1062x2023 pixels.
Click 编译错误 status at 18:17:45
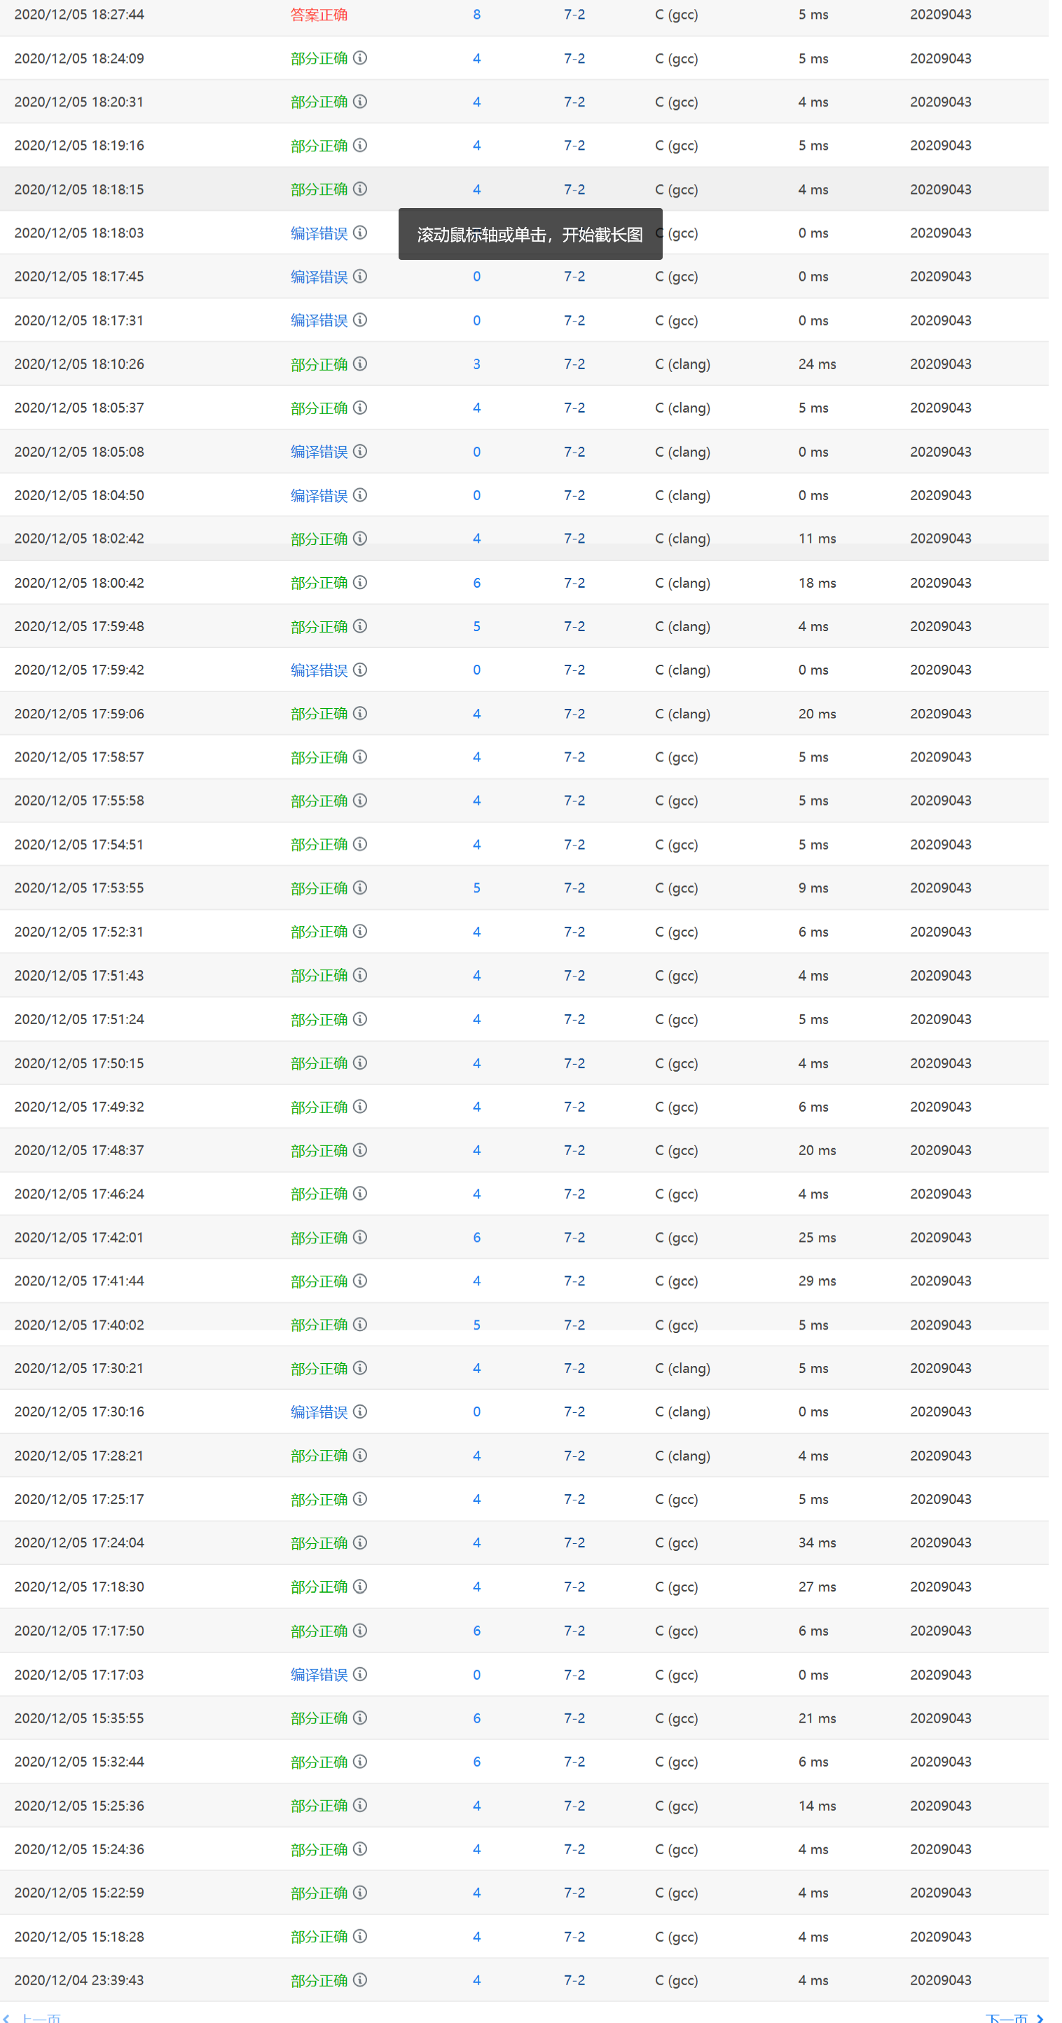point(319,277)
